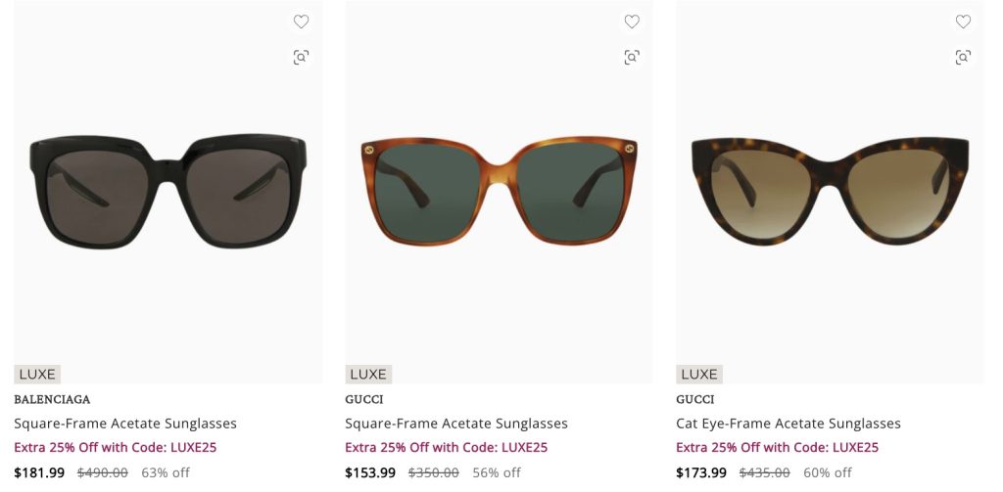1003x492 pixels.
Task: Click LUXE badge on Balenciaga product
Action: pos(37,375)
